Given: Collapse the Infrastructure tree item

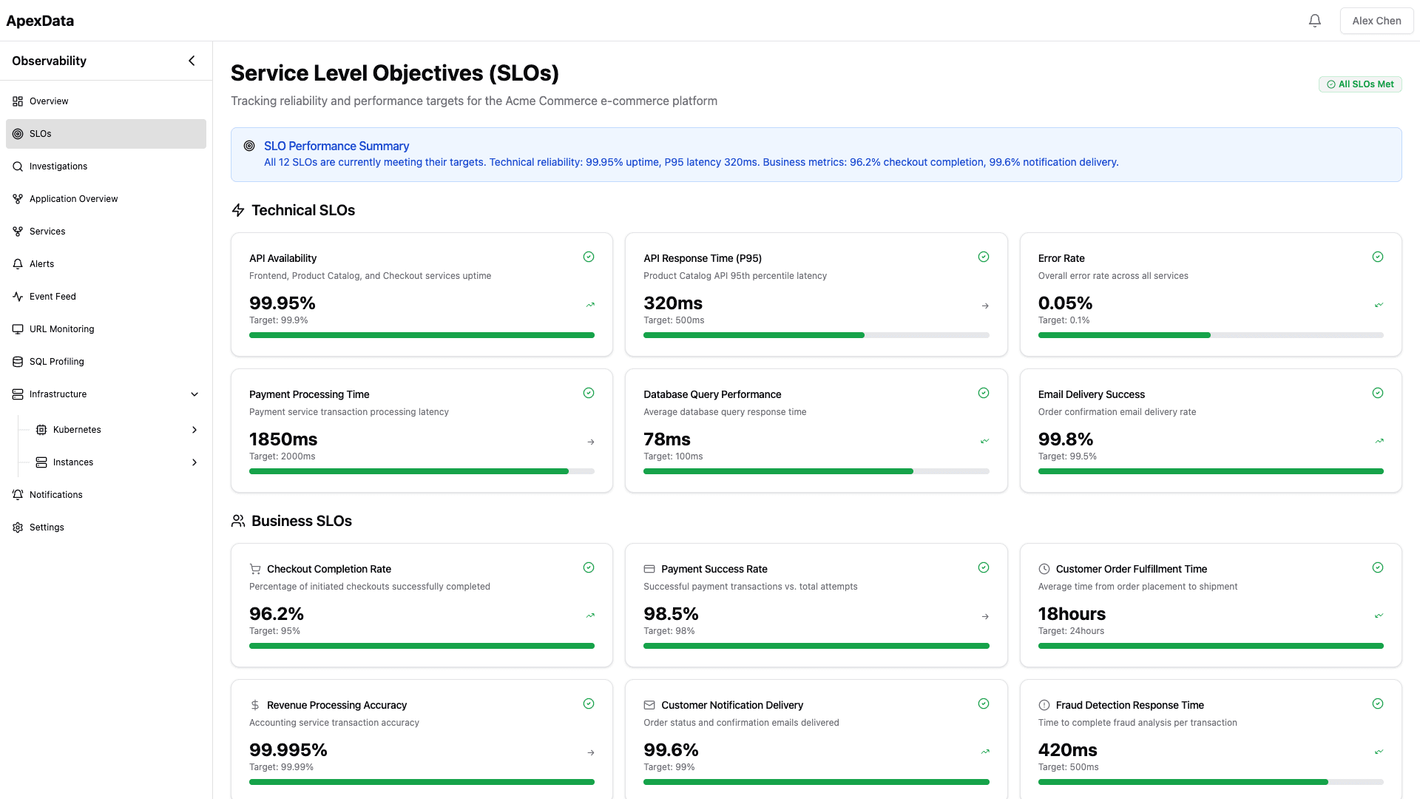Looking at the screenshot, I should click(194, 394).
